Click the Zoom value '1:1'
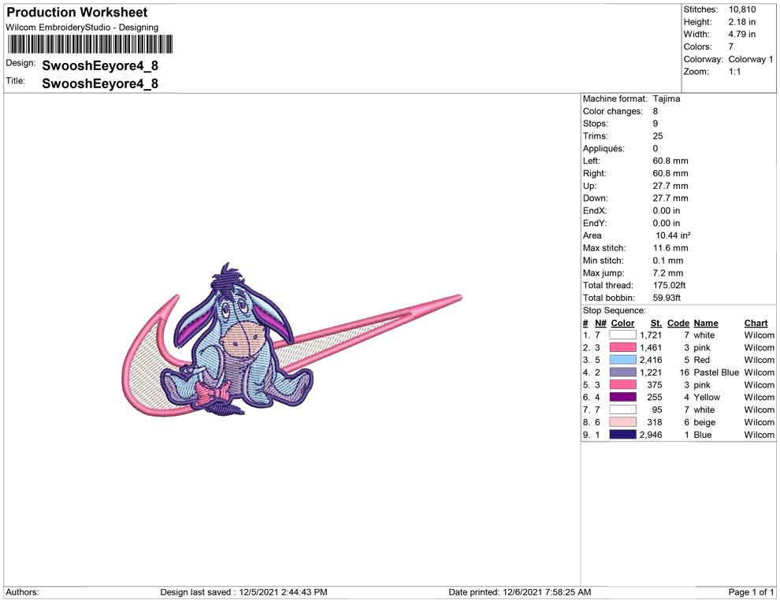Viewport: 780px width, 600px height. [735, 72]
